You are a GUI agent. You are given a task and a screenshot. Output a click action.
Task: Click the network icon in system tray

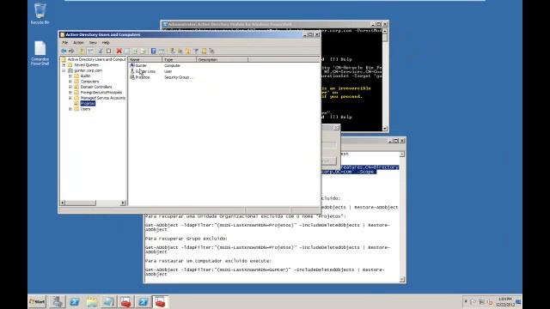tap(481, 301)
